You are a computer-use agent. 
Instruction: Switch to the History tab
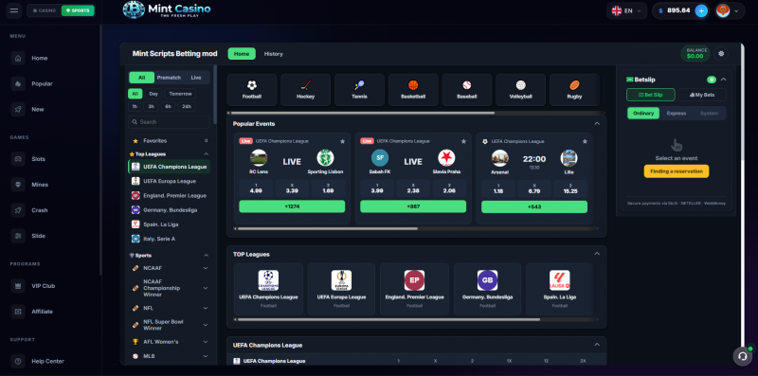274,54
